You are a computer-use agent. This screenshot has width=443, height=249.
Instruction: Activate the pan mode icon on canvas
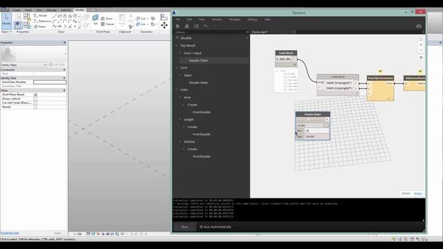point(421,57)
